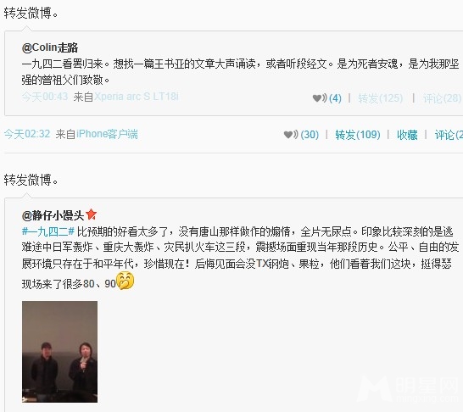
Task: Click the covering-mouth giggle emoji
Action: click(126, 281)
